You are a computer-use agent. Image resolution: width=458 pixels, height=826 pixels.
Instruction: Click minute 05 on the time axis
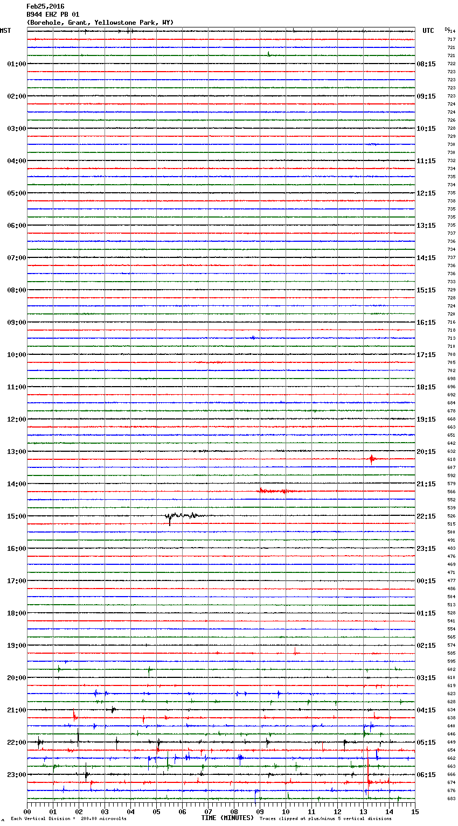[156, 811]
